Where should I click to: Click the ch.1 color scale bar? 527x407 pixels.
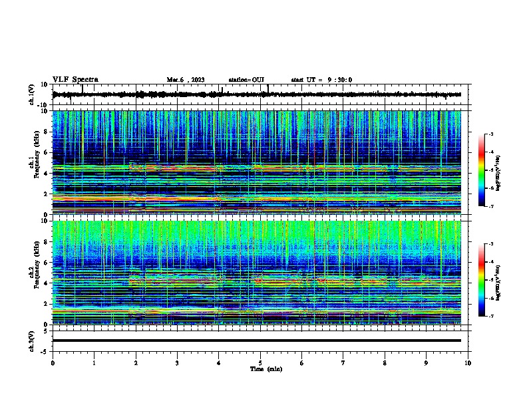click(482, 170)
